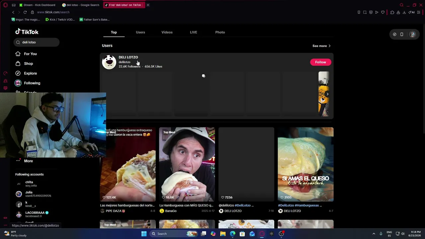Select the Photo search tab

coord(220,32)
